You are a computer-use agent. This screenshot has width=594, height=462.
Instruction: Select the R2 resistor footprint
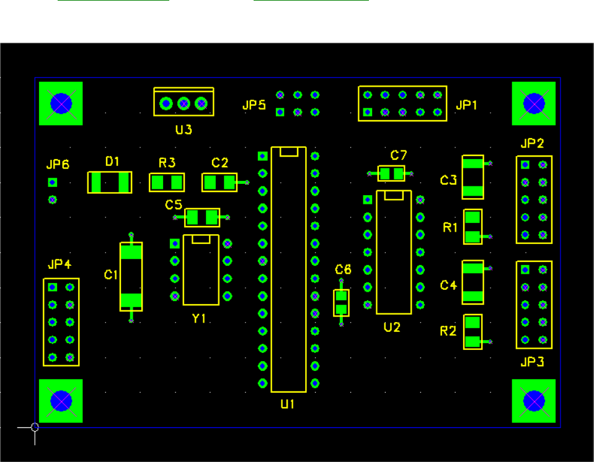pyautogui.click(x=472, y=332)
